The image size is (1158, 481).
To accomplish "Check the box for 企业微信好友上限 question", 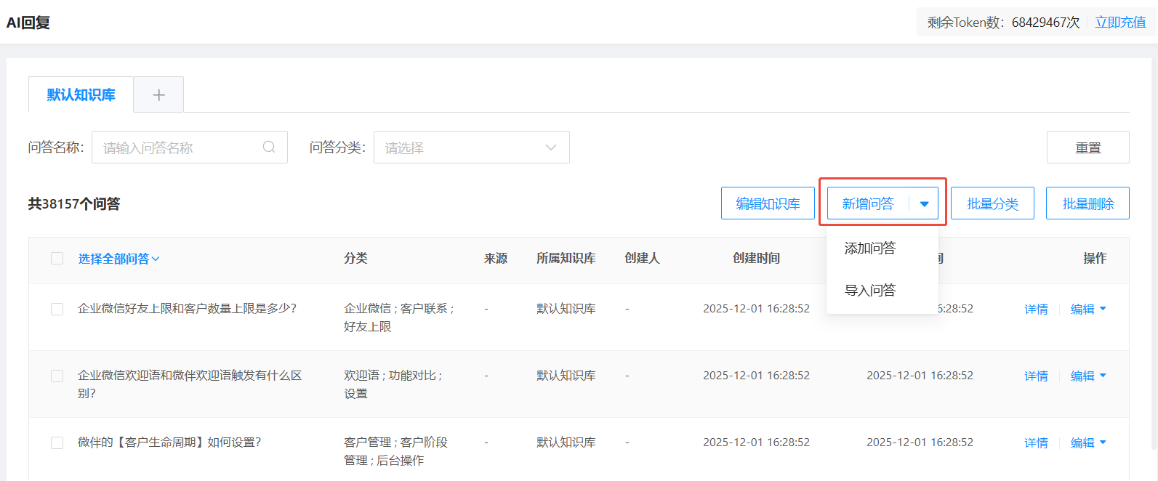I will click(x=57, y=309).
